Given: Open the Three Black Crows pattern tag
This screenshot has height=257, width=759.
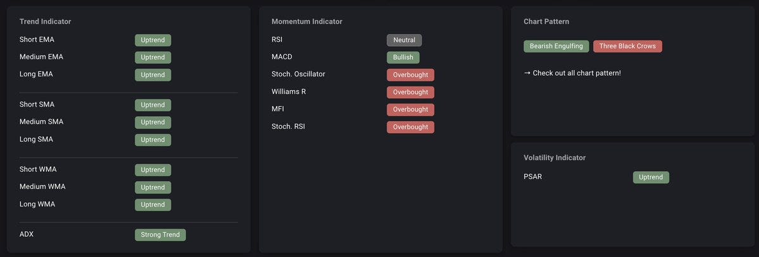Looking at the screenshot, I should (x=627, y=46).
